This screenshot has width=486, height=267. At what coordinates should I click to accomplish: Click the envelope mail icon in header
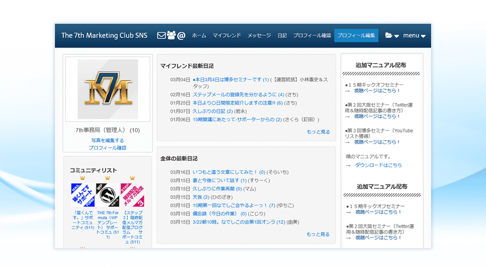pos(161,35)
